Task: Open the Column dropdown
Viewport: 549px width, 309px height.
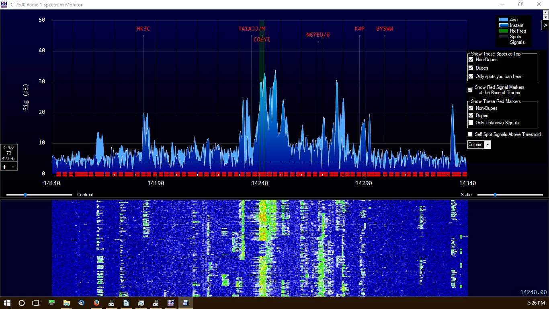Action: click(488, 144)
